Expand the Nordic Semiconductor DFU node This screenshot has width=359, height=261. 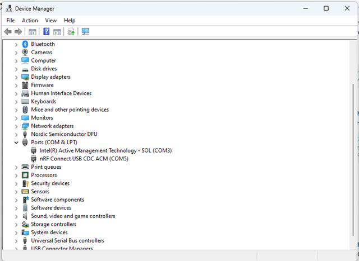click(x=16, y=134)
